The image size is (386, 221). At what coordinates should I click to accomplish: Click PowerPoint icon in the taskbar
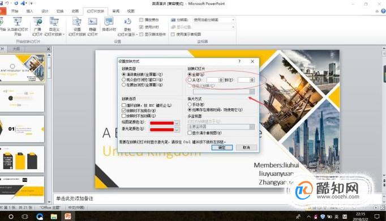click(68, 216)
